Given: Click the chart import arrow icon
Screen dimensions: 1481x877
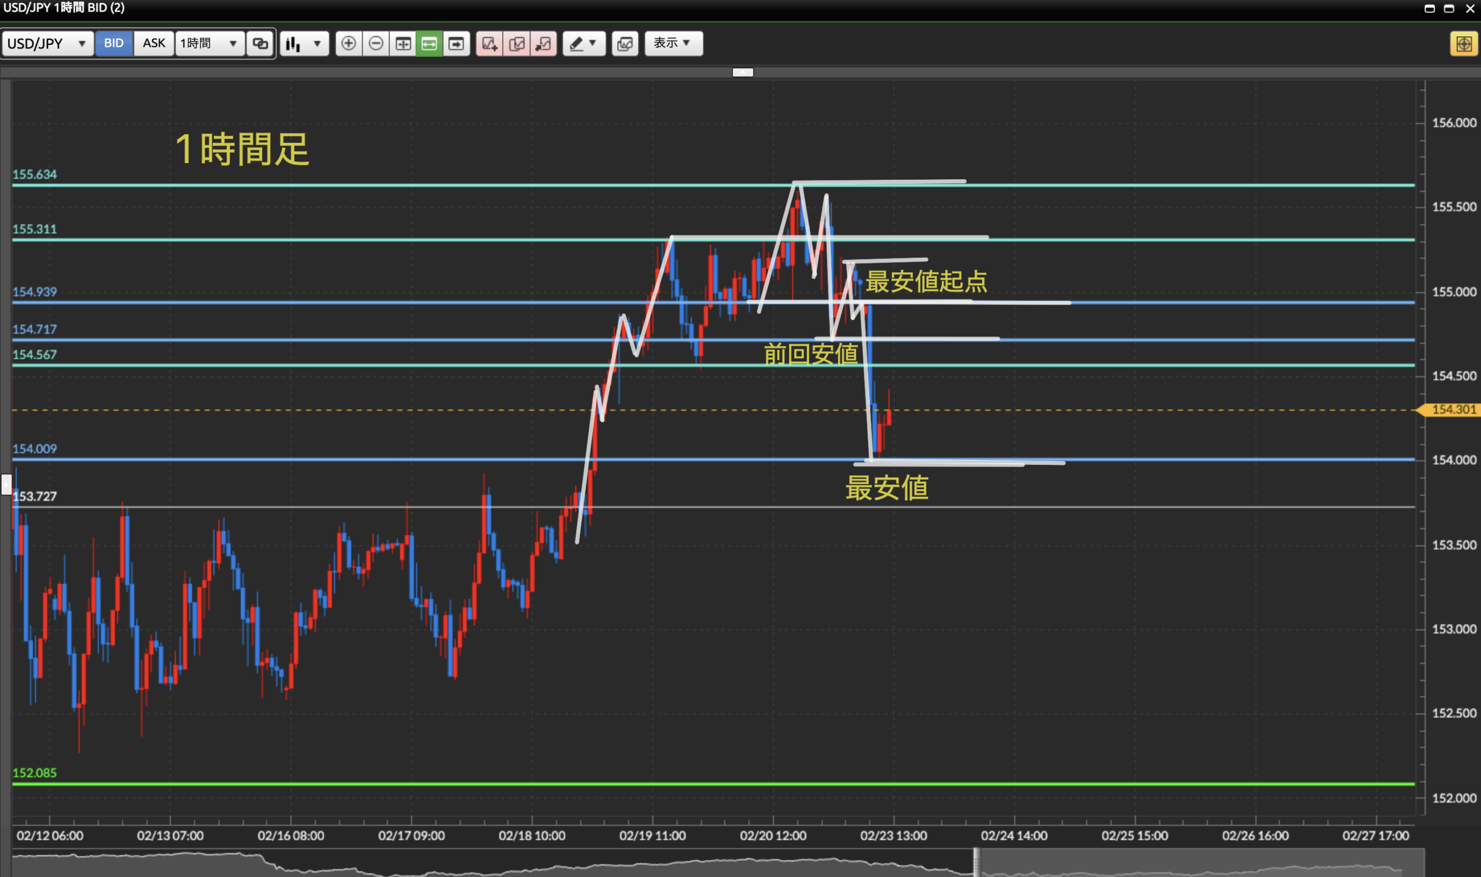Looking at the screenshot, I should click(x=543, y=43).
